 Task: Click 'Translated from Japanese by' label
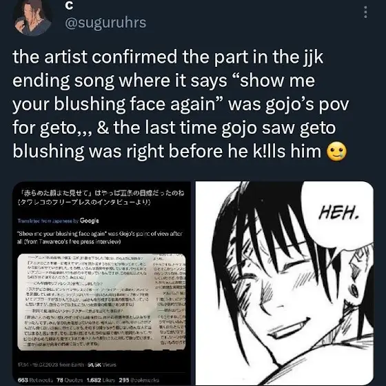pos(48,221)
